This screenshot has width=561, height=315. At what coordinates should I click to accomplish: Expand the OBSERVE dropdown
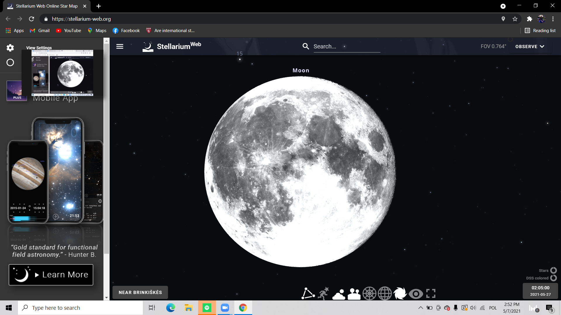(x=530, y=46)
